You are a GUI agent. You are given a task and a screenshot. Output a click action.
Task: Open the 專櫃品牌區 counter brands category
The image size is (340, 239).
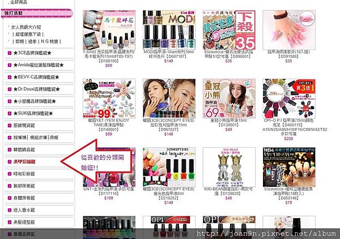click(x=24, y=234)
